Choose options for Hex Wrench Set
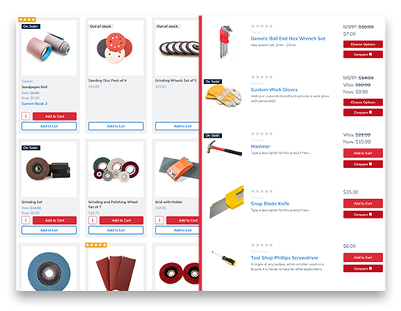The height and width of the screenshot is (311, 401). pos(363,44)
